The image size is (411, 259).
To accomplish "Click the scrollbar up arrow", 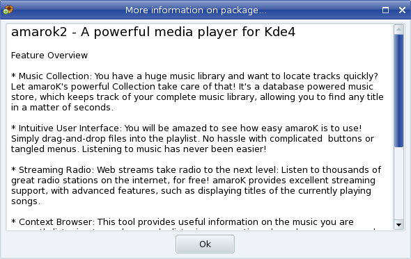I will click(398, 30).
